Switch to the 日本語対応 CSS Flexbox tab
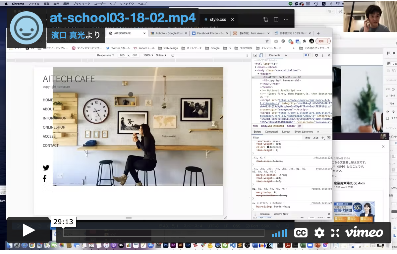The image size is (397, 254). point(293,33)
